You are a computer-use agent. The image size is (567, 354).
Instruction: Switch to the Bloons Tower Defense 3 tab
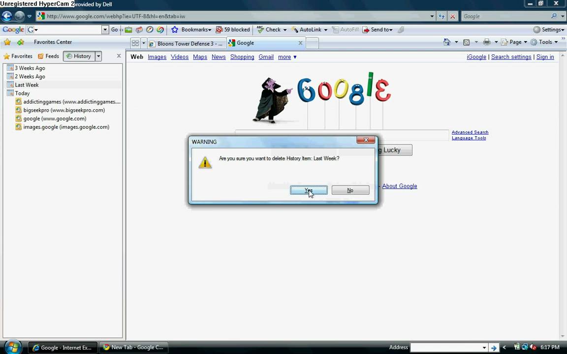(x=186, y=43)
